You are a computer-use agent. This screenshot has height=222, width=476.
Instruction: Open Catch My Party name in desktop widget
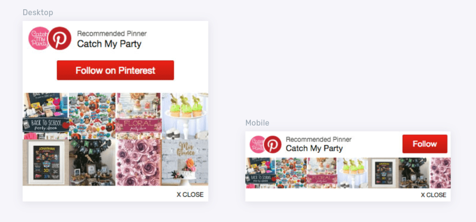pyautogui.click(x=109, y=44)
